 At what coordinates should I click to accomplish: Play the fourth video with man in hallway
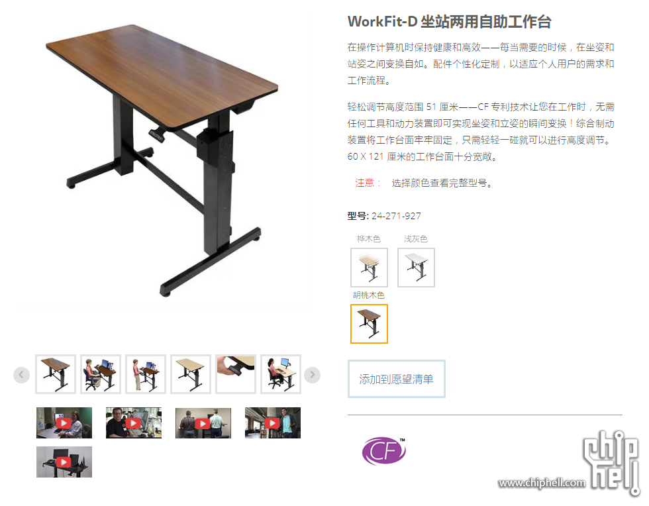[273, 423]
